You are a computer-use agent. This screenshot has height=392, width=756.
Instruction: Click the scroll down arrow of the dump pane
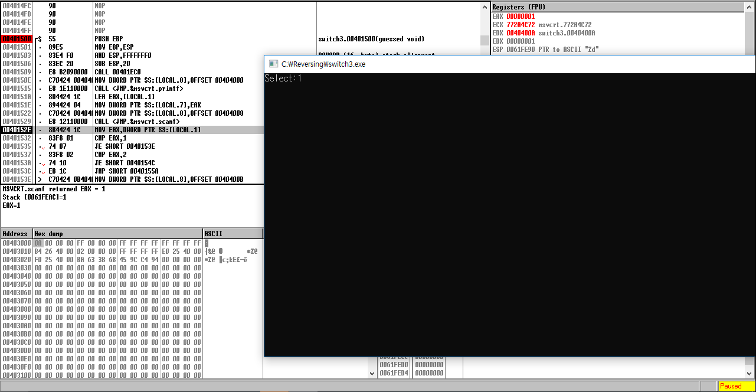click(x=372, y=373)
